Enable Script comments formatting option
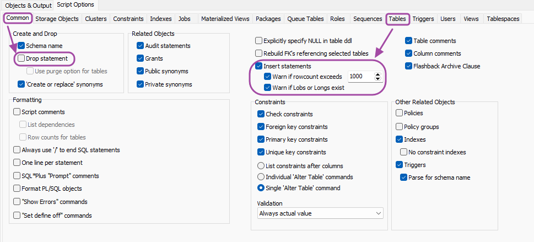534x242 pixels. tap(17, 112)
